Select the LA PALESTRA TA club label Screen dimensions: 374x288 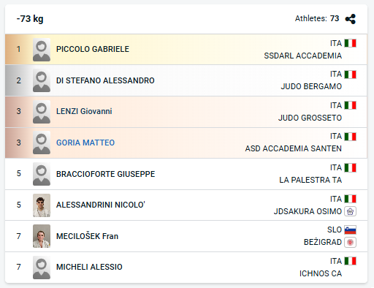tap(310, 180)
